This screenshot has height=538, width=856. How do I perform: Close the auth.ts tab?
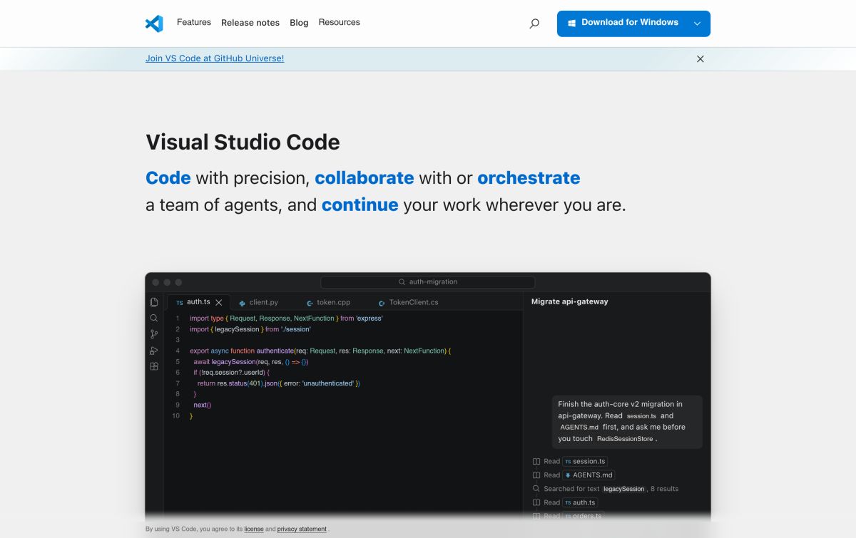(219, 302)
